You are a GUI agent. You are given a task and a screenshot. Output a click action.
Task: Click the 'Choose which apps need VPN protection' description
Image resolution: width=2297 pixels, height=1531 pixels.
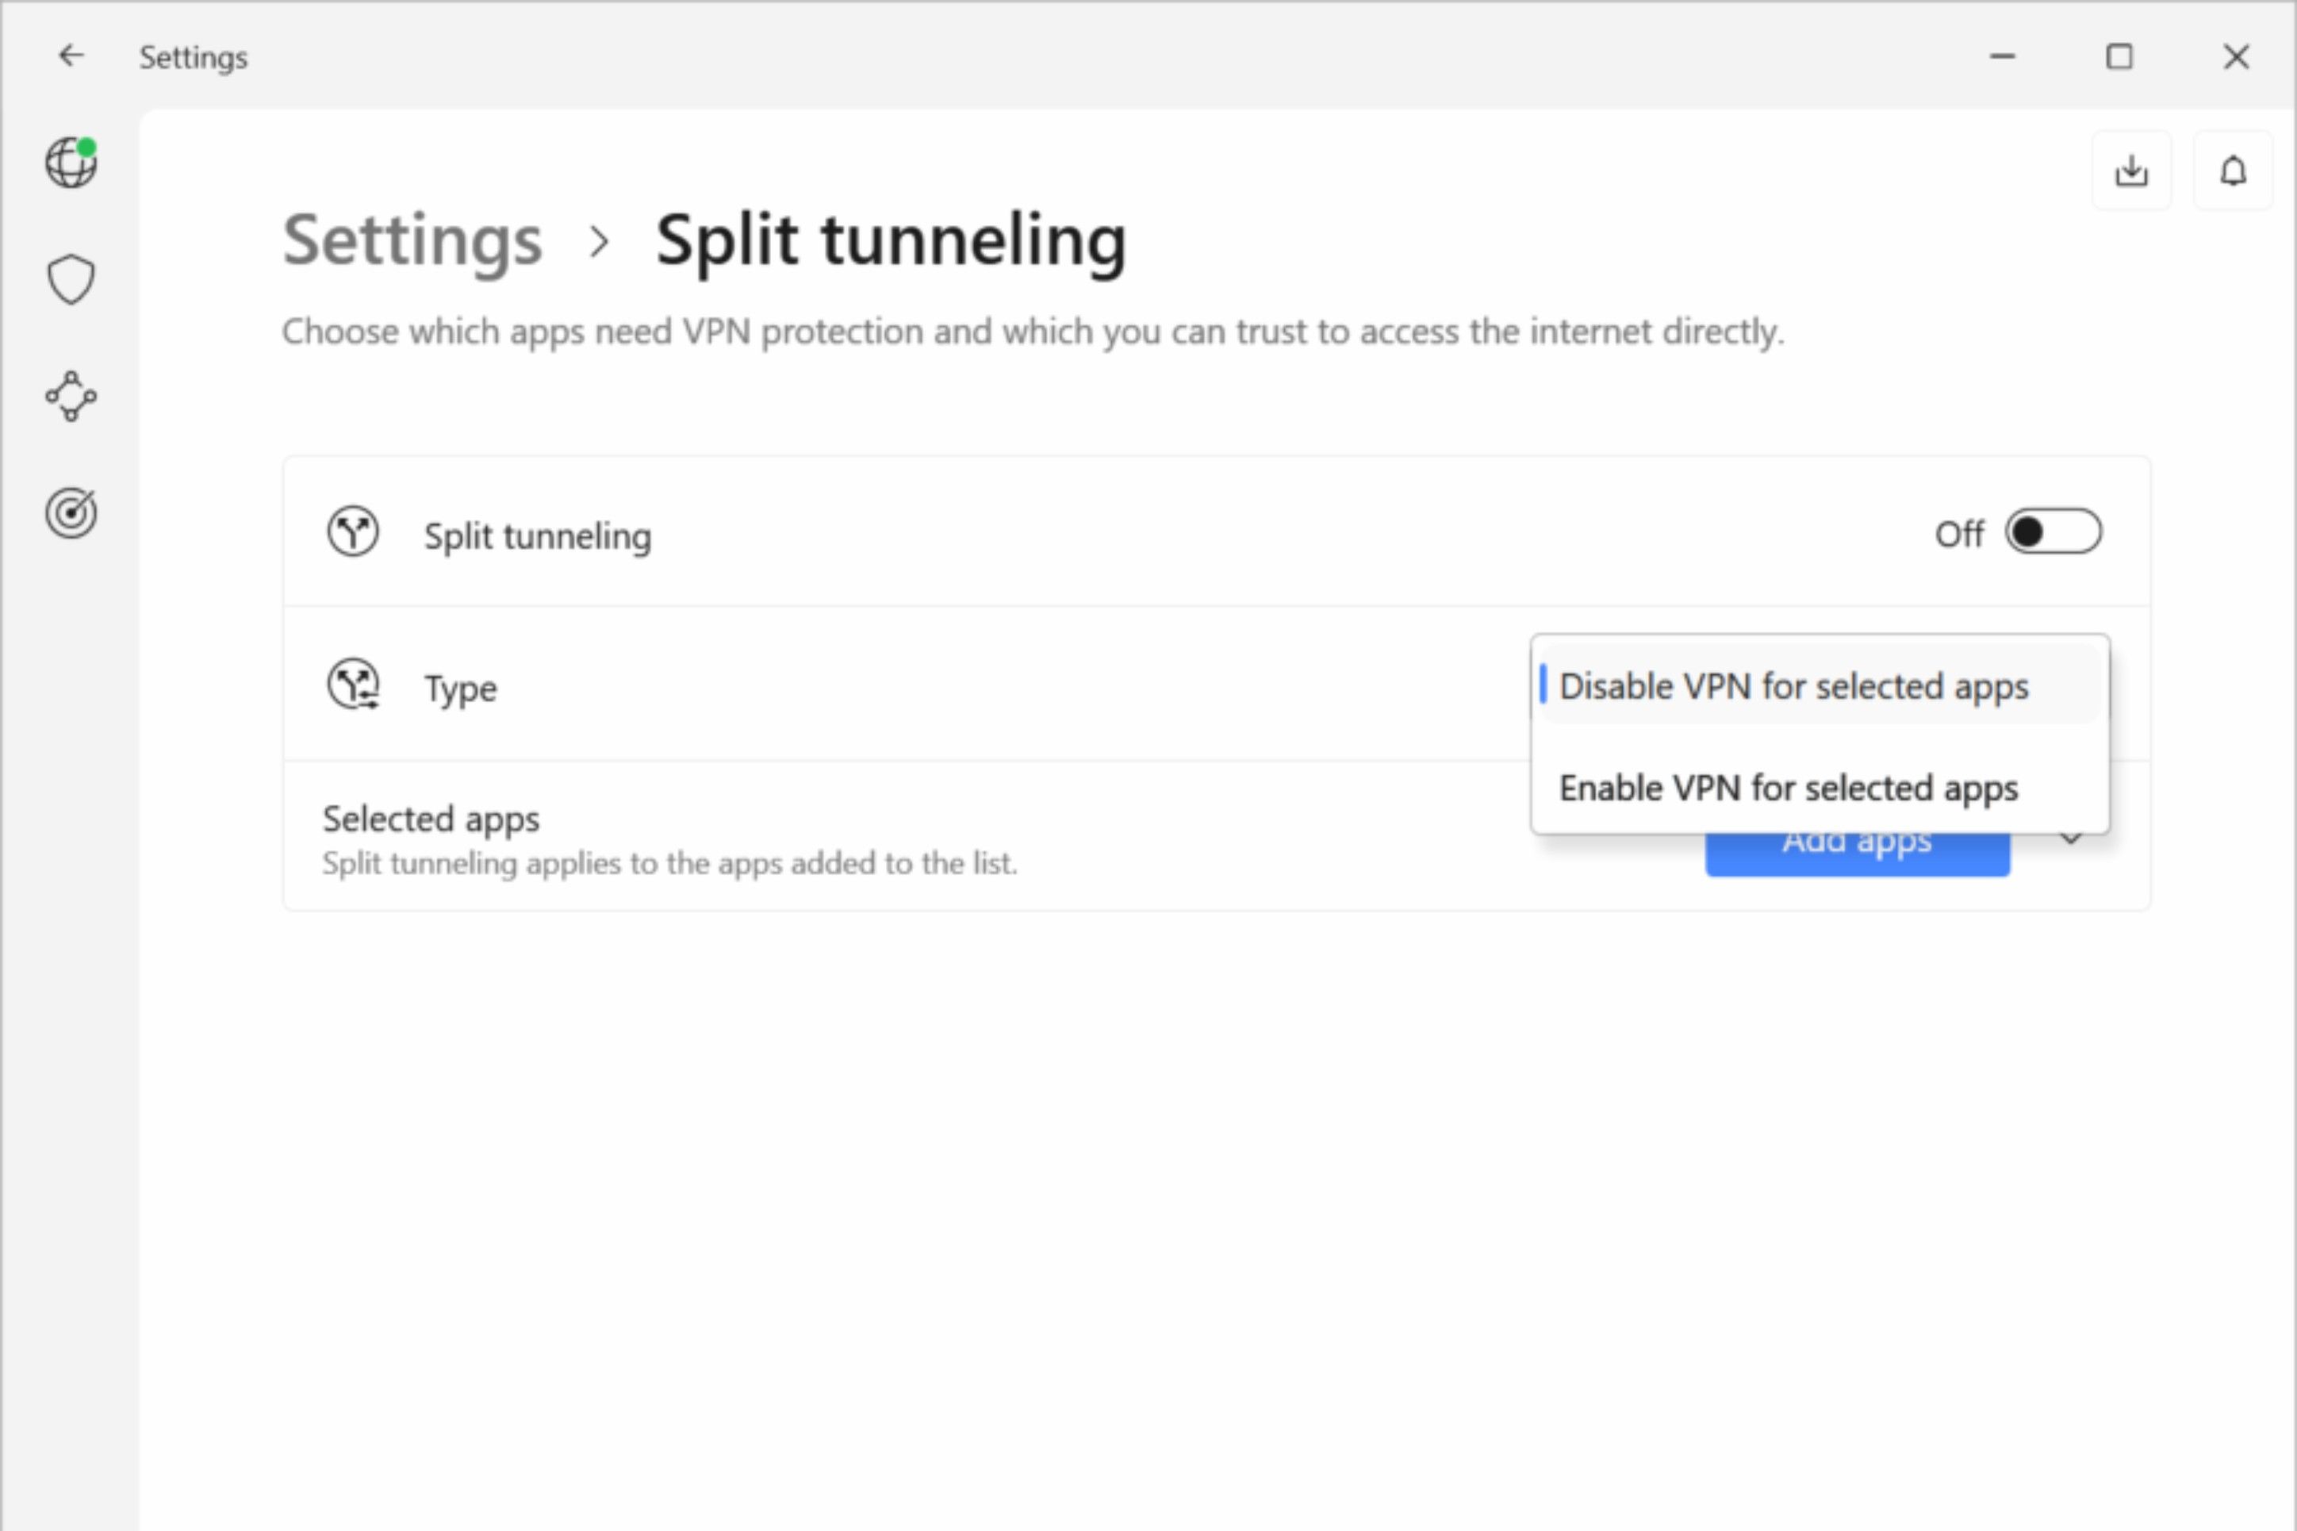[x=1033, y=333]
